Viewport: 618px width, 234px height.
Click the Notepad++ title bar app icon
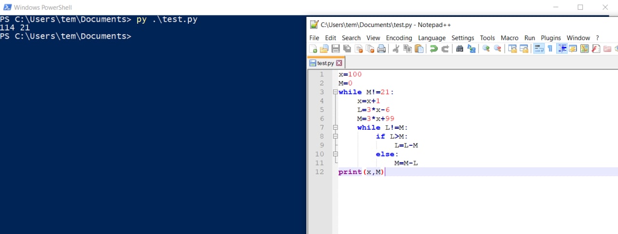pos(314,25)
